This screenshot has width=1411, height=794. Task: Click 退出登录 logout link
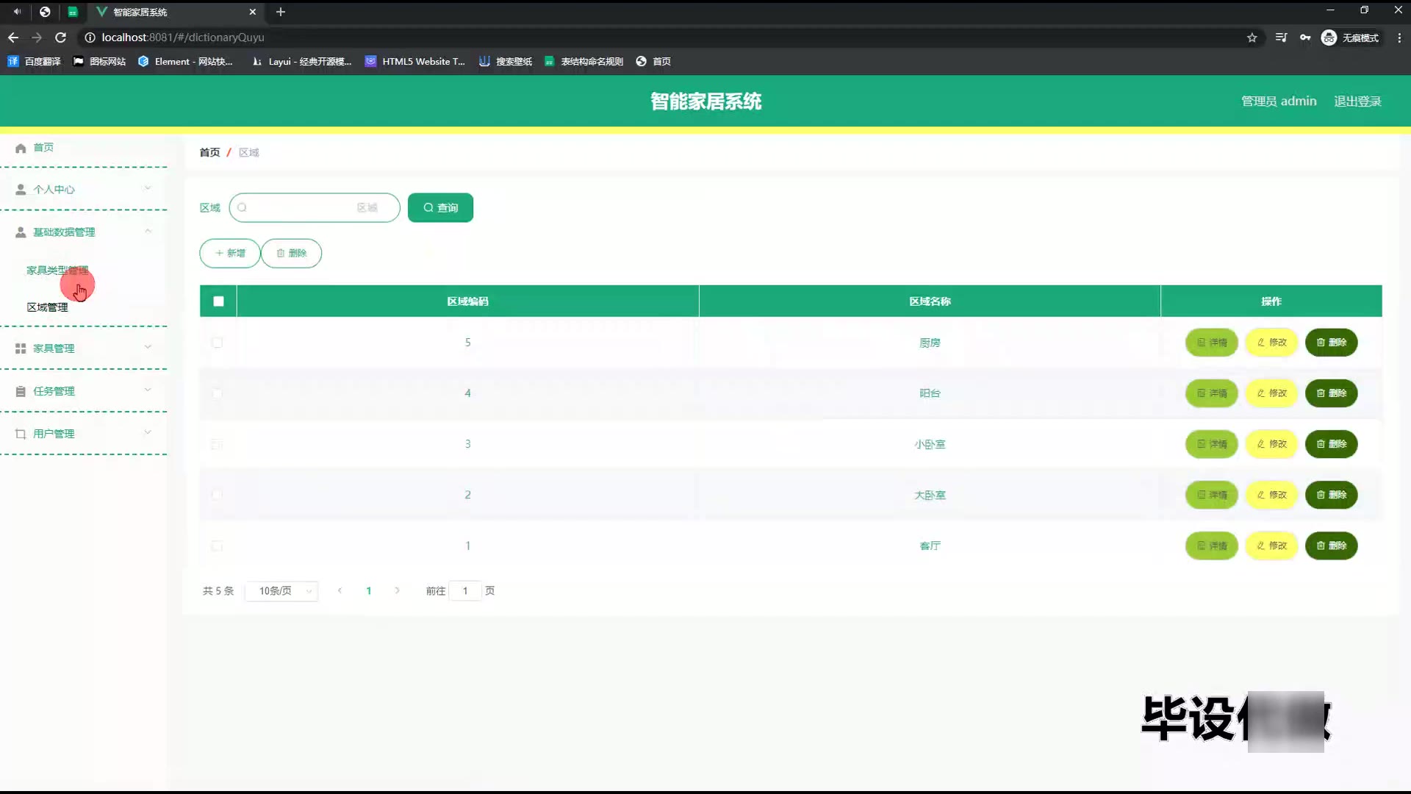point(1357,101)
